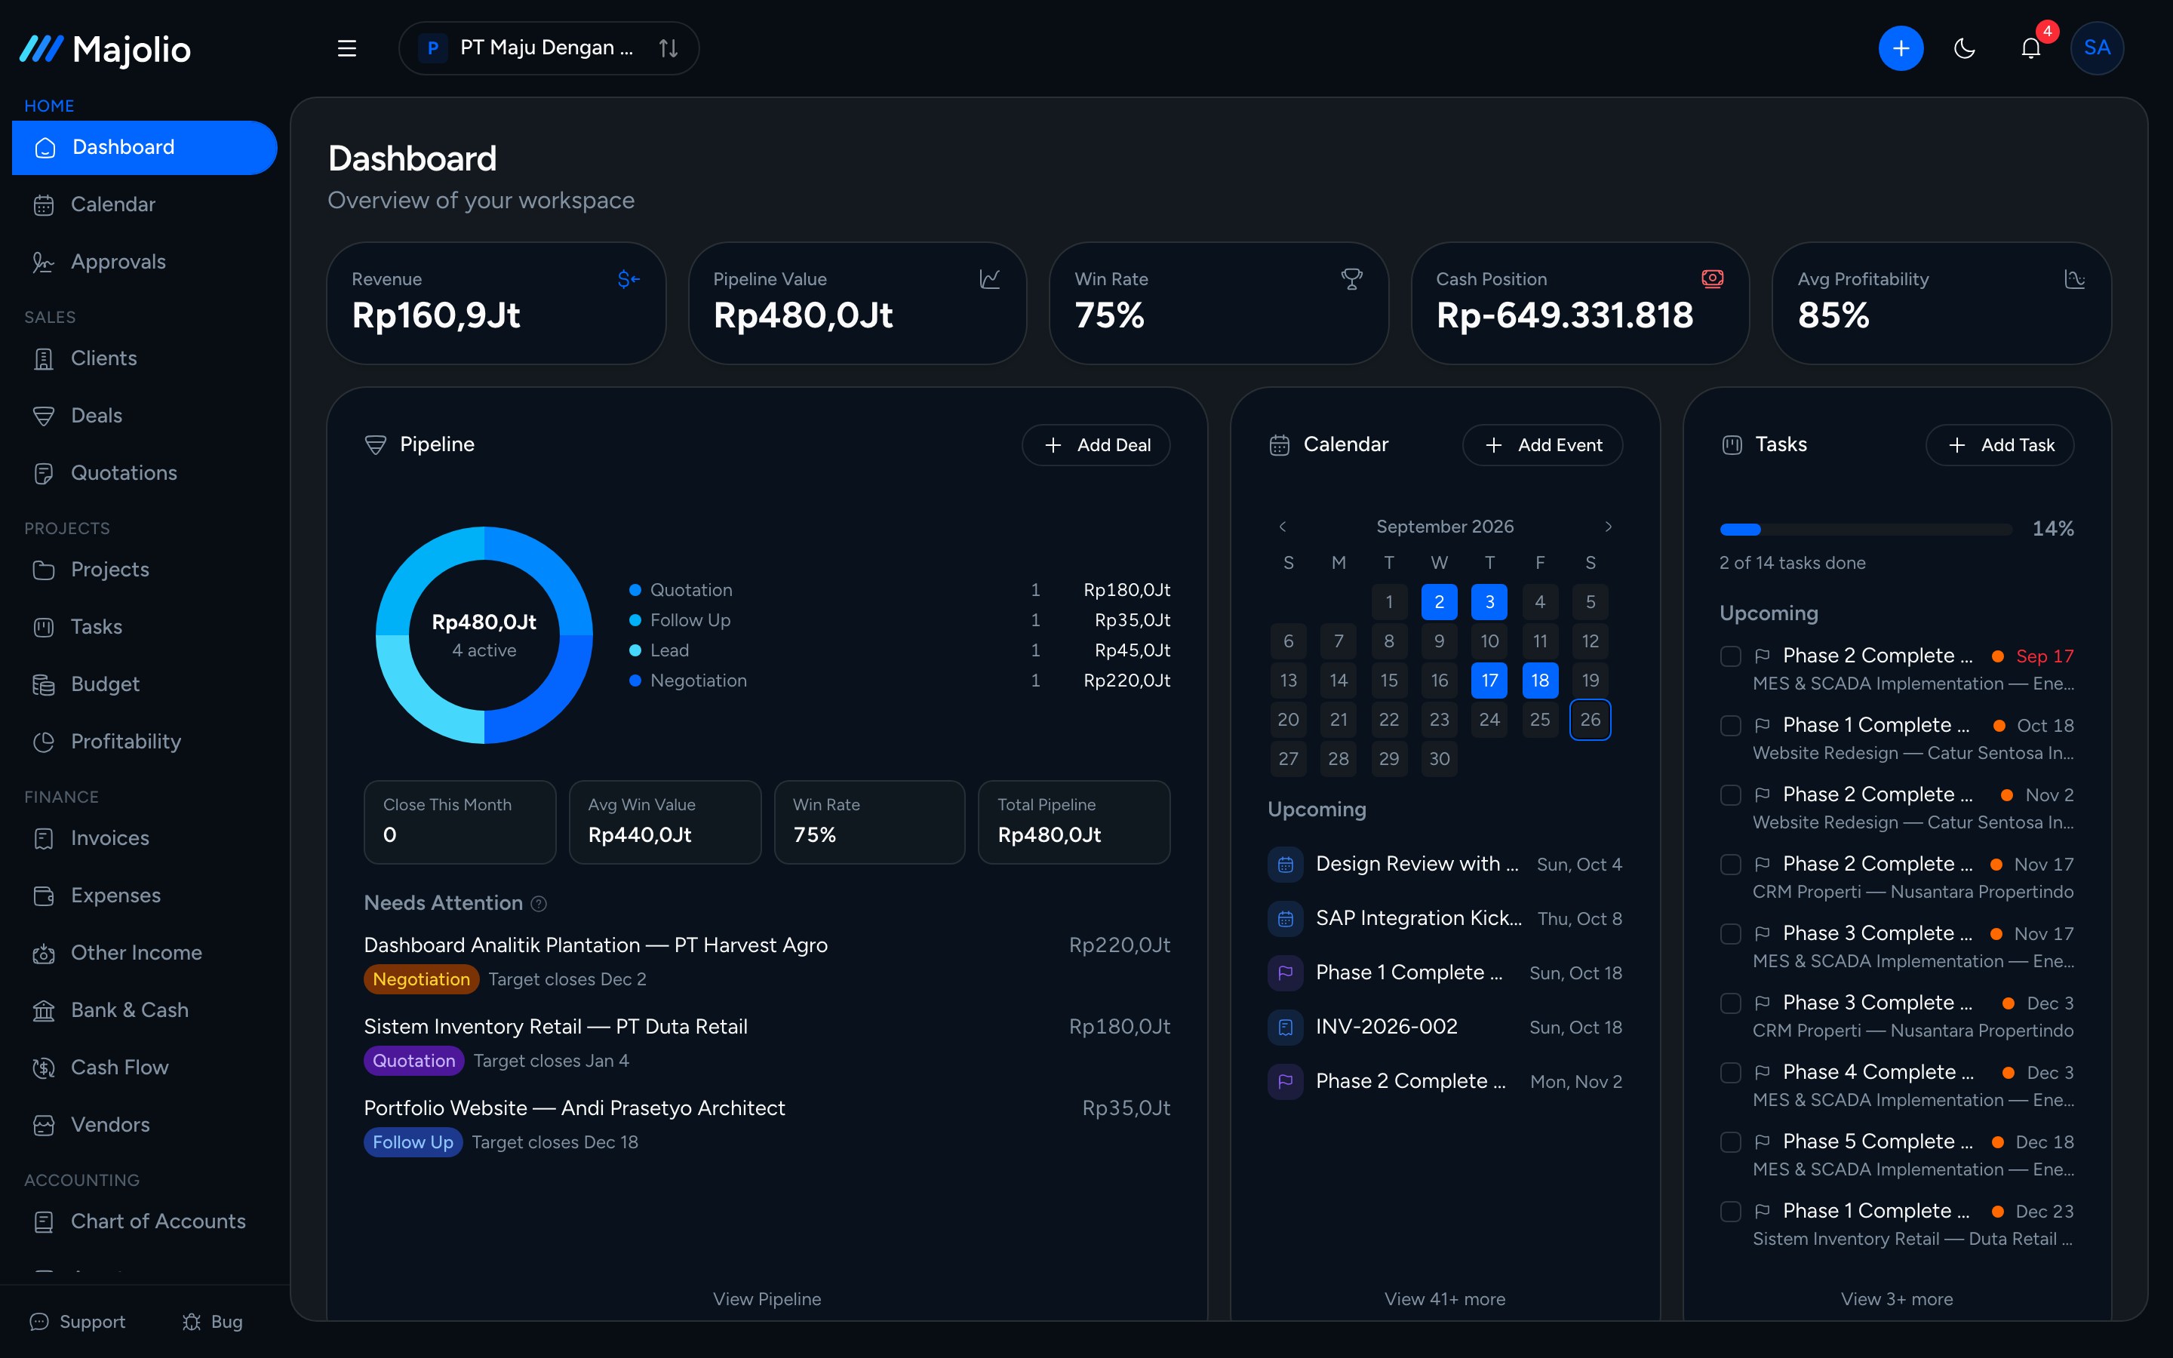The image size is (2173, 1358).
Task: Click the Add Deal button
Action: (x=1096, y=445)
